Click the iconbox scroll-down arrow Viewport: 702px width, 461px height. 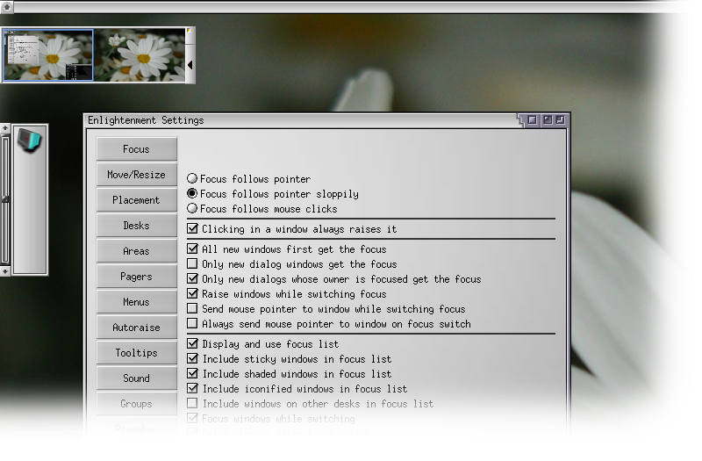[x=5, y=271]
